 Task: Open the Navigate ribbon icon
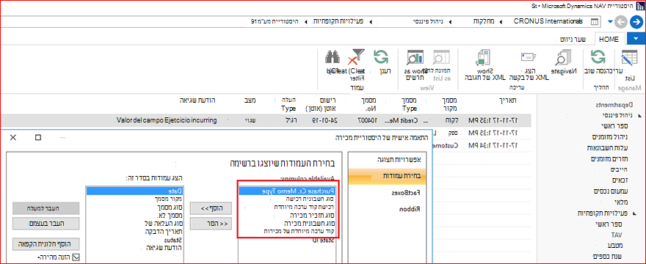coord(563,58)
